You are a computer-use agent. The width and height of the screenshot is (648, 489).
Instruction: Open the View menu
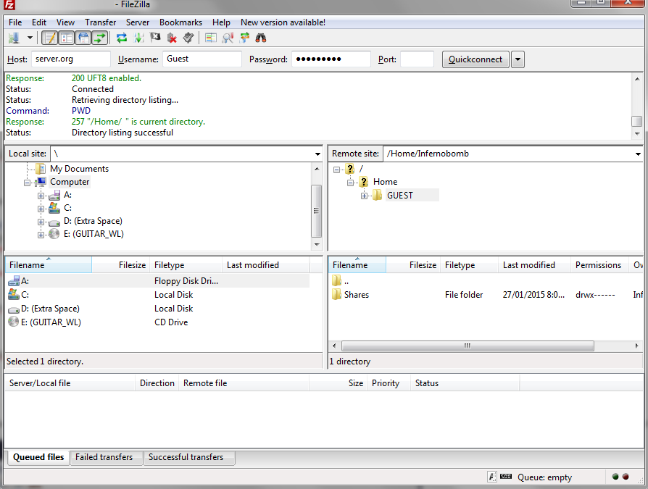point(65,22)
